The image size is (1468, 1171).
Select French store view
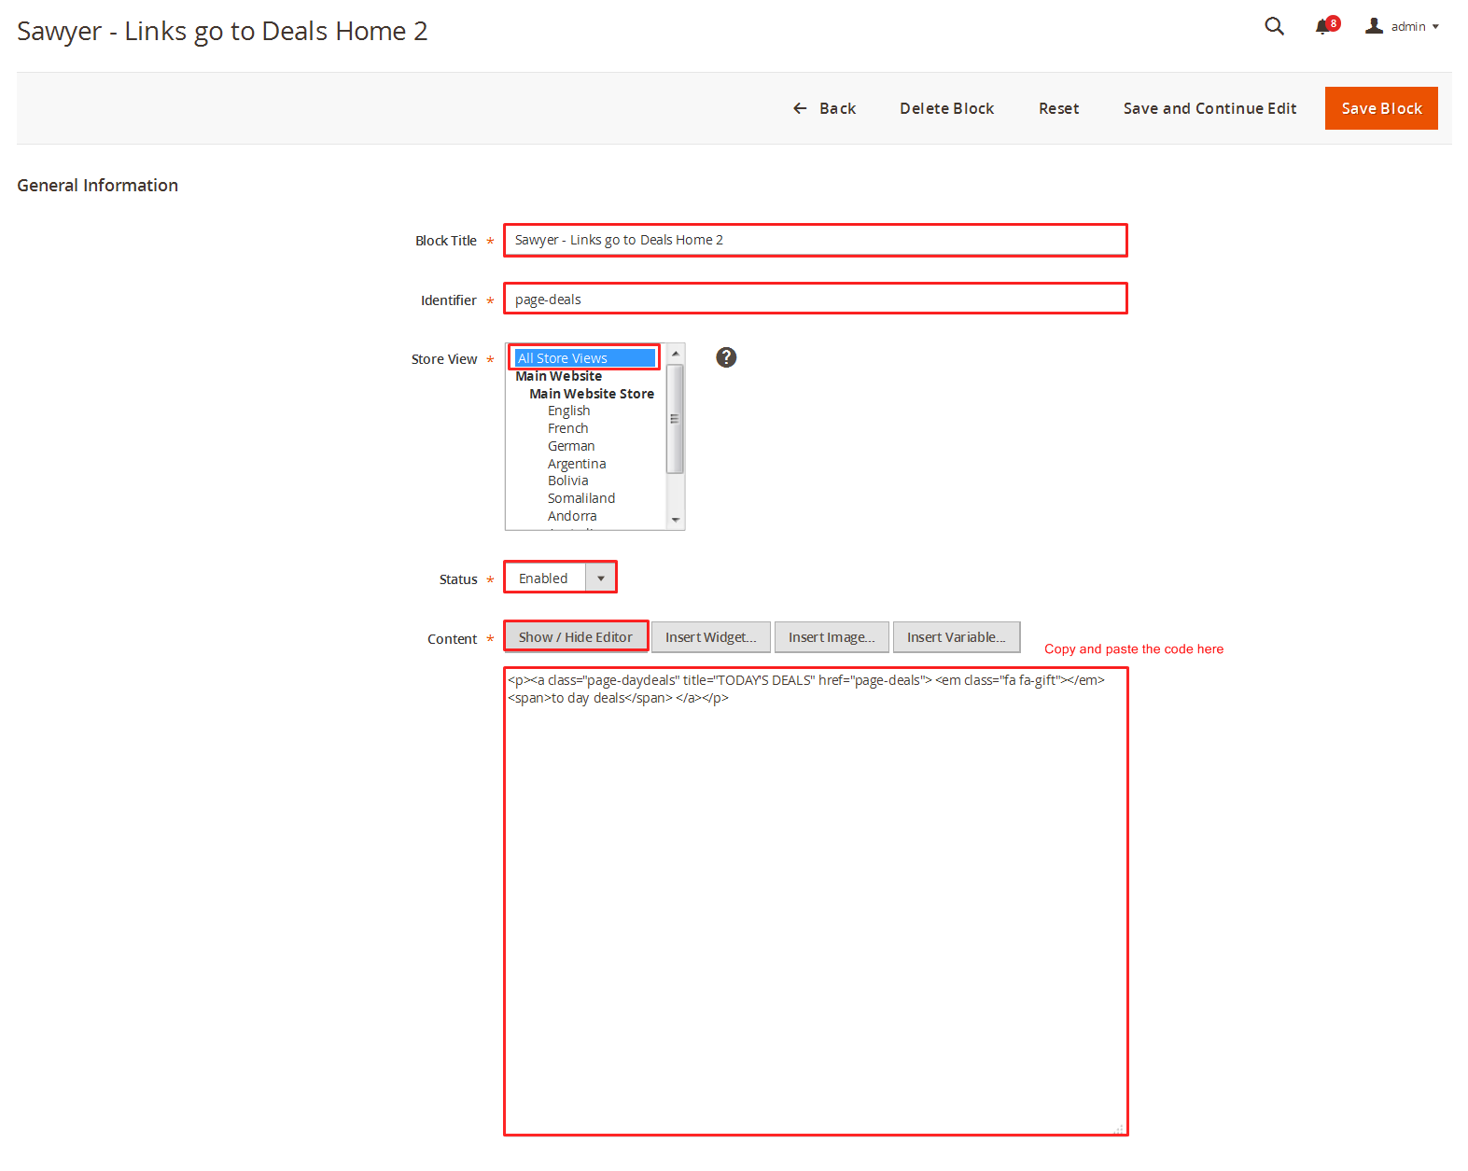pyautogui.click(x=567, y=428)
